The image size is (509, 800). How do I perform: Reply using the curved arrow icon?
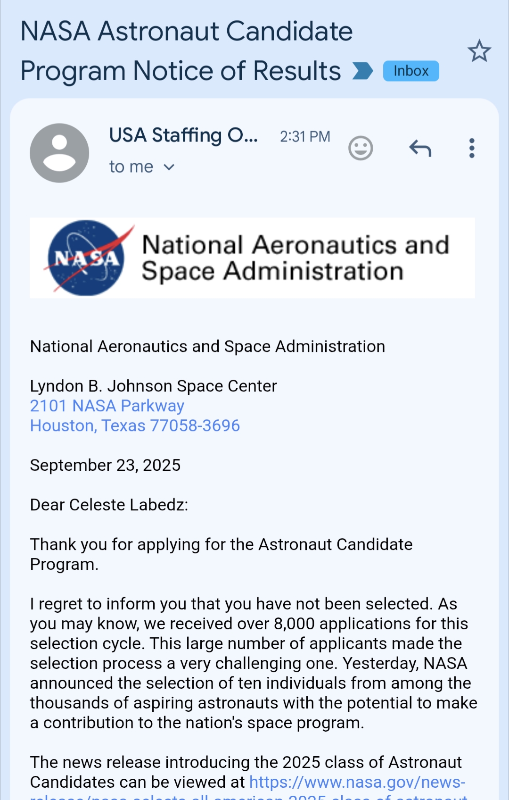click(420, 149)
